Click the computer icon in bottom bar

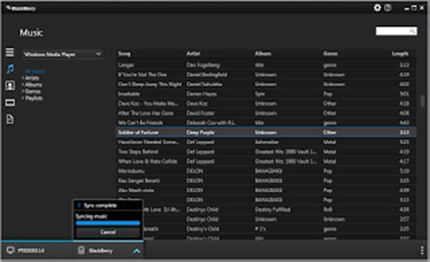(x=10, y=250)
